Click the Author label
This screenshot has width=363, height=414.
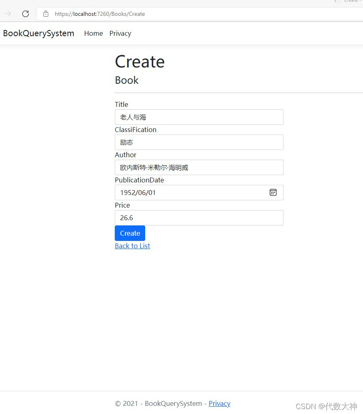tap(125, 155)
